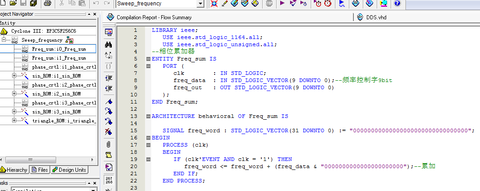480x191 pixels.
Task: Click the Paste clipboard icon
Action: point(82,3)
